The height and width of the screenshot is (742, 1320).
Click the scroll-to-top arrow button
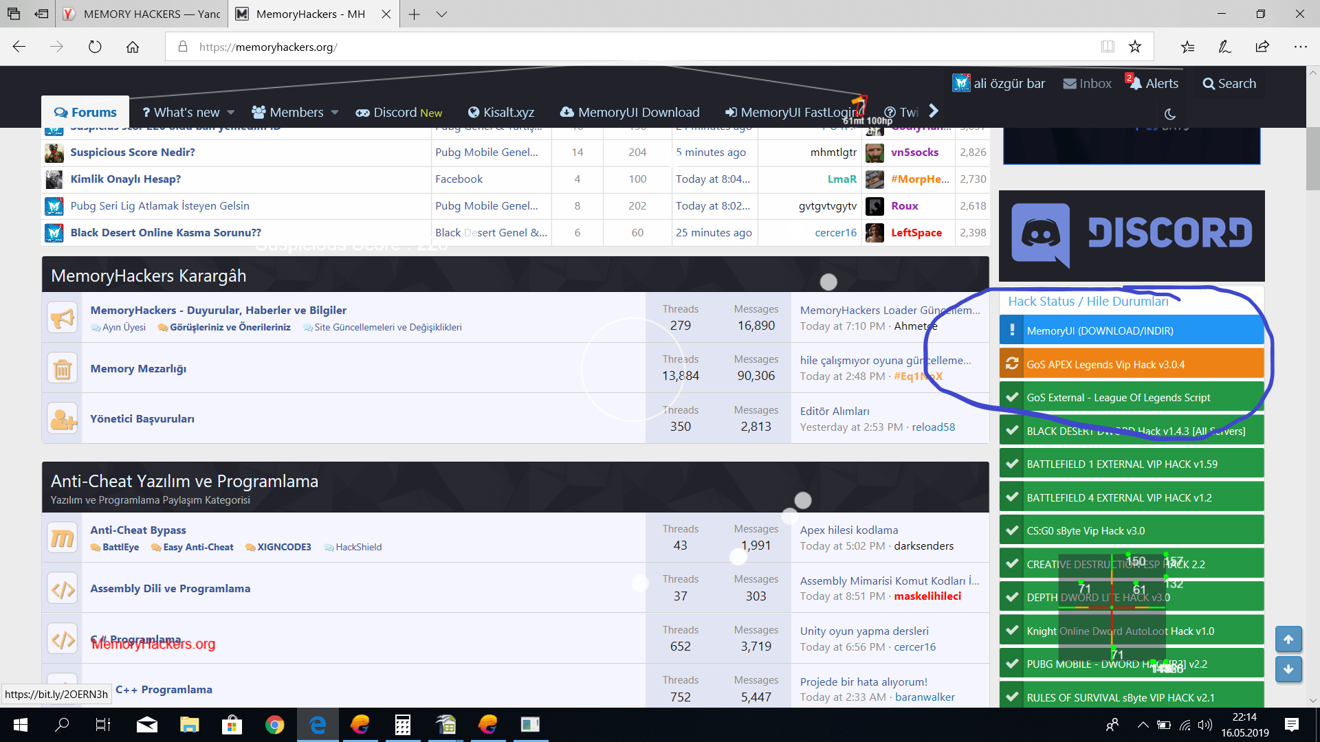coord(1288,639)
